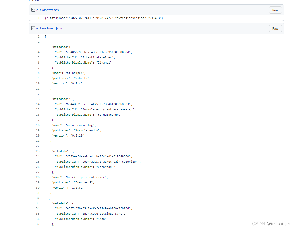Click the "metadata": { text on line 13
The image size is (294, 228).
pos(62,99)
